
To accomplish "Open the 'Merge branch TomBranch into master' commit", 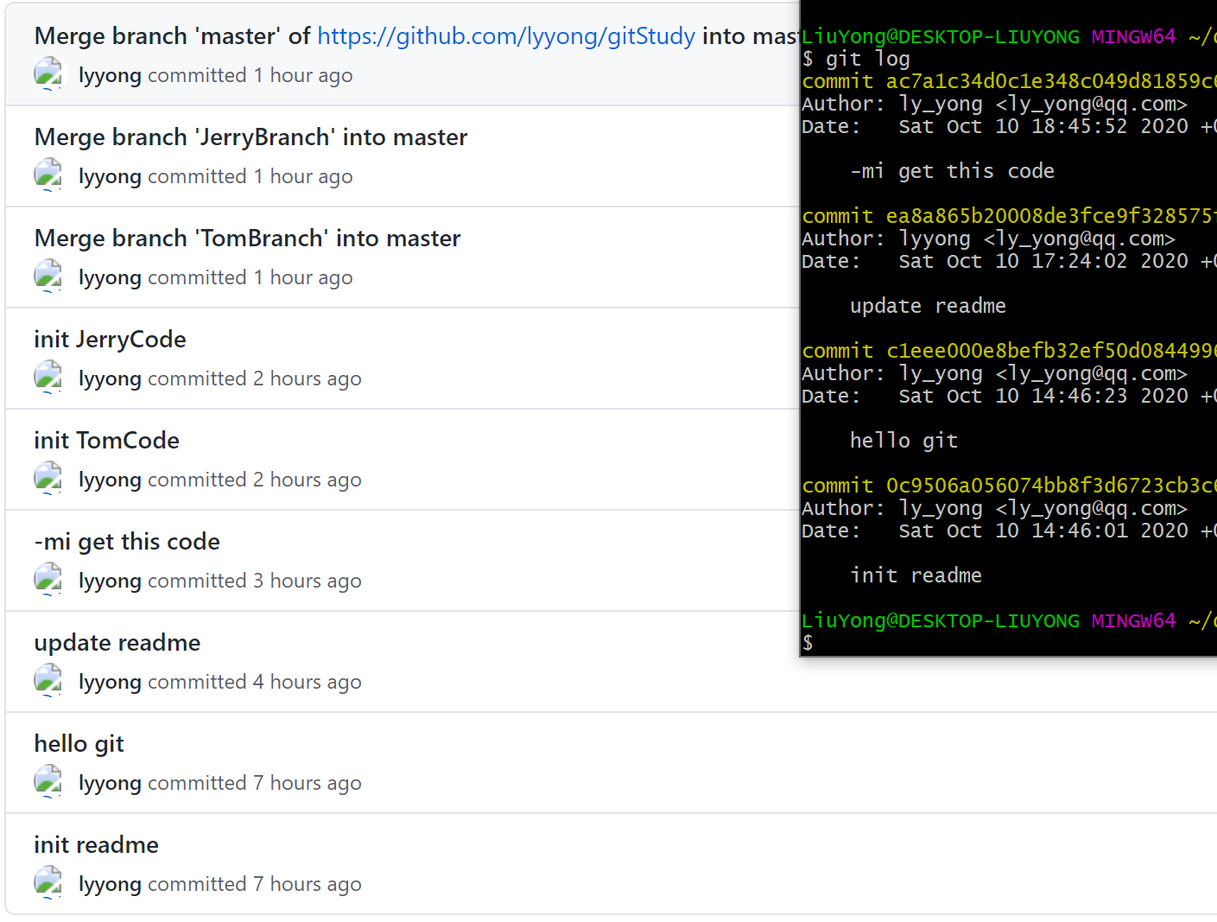I will point(247,238).
